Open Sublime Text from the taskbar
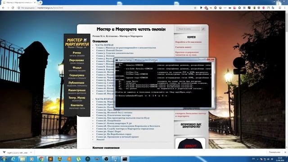The width and height of the screenshot is (288, 162). [x=50, y=159]
